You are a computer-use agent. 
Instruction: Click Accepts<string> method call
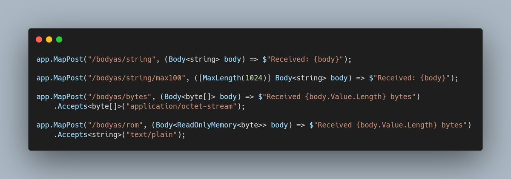(x=87, y=135)
